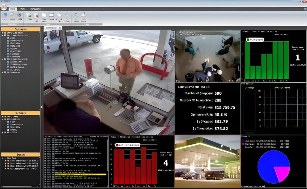Switch to the second ribbon tab

click(23, 9)
